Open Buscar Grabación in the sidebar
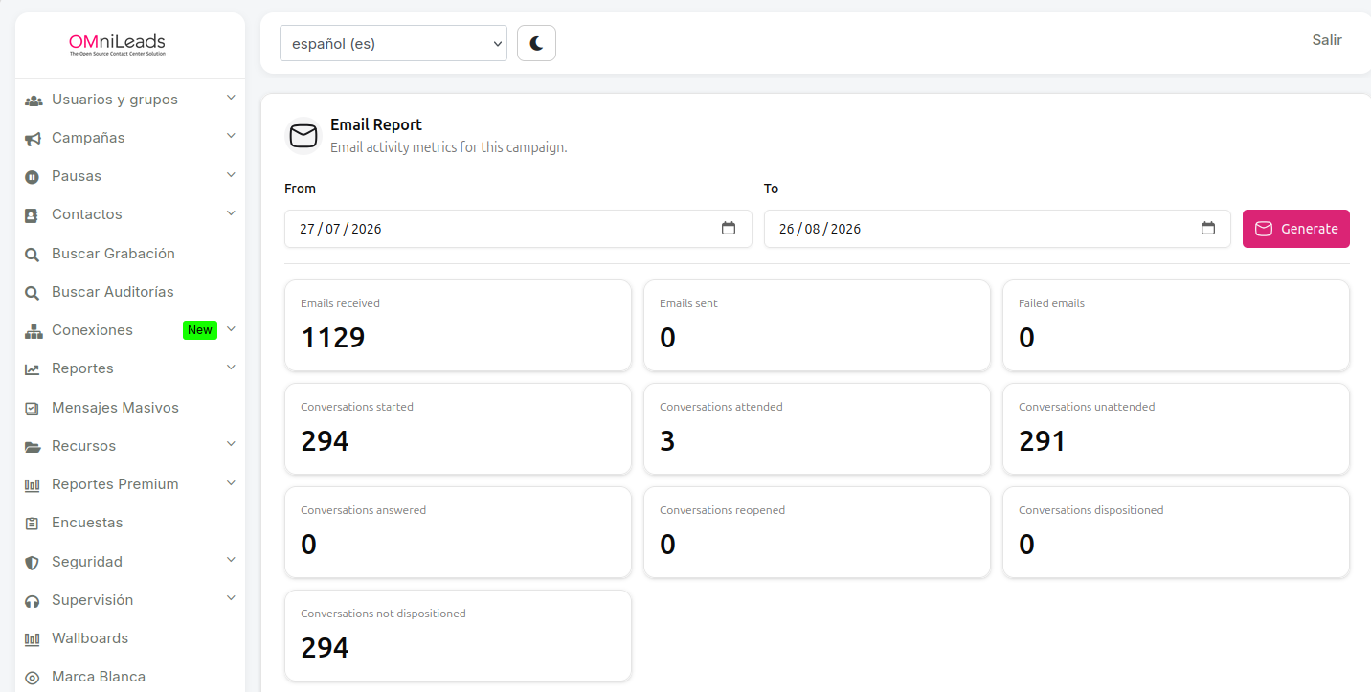The height and width of the screenshot is (692, 1371). (x=113, y=254)
